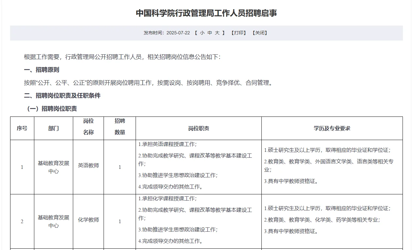Click the requirement mentioning 化学类、药学类
The image size is (413, 250).
322,220
